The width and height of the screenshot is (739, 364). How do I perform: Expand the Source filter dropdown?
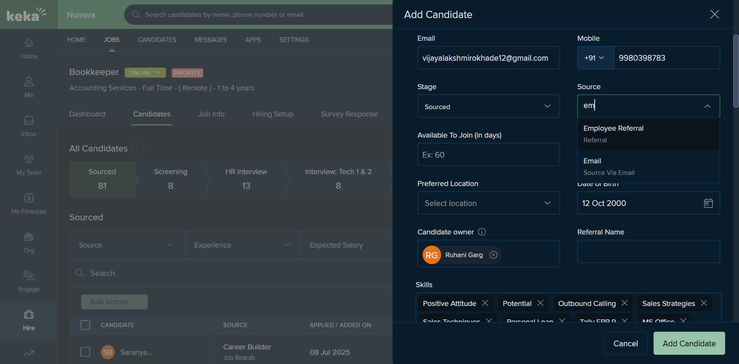coord(127,245)
